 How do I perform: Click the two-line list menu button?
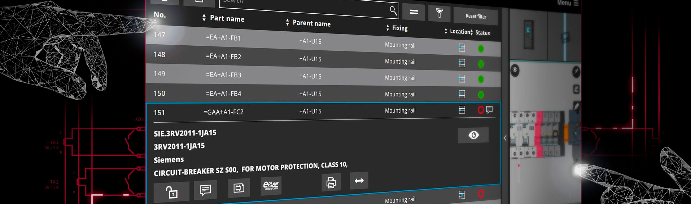point(414,12)
